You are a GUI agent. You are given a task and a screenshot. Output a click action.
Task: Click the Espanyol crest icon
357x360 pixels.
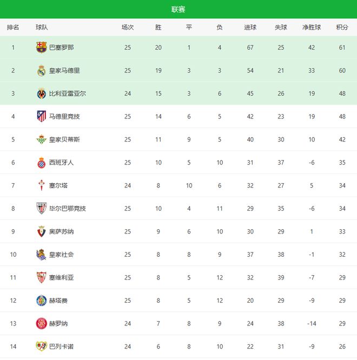41,163
